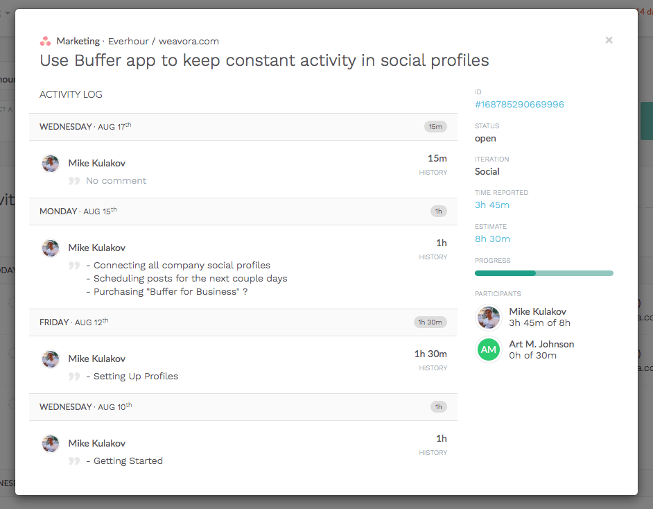
Task: Open History for the August 10 entry
Action: click(433, 453)
